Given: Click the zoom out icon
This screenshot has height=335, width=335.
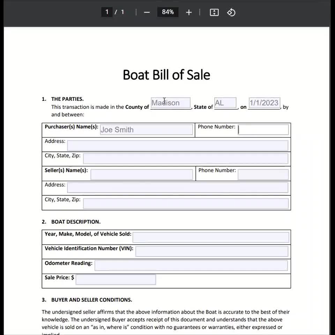Looking at the screenshot, I should (x=147, y=12).
